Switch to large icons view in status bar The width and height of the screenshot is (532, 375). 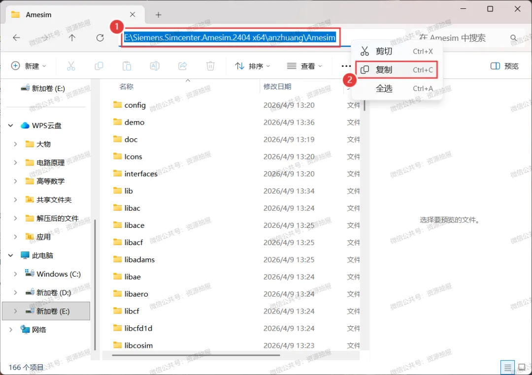tap(522, 367)
